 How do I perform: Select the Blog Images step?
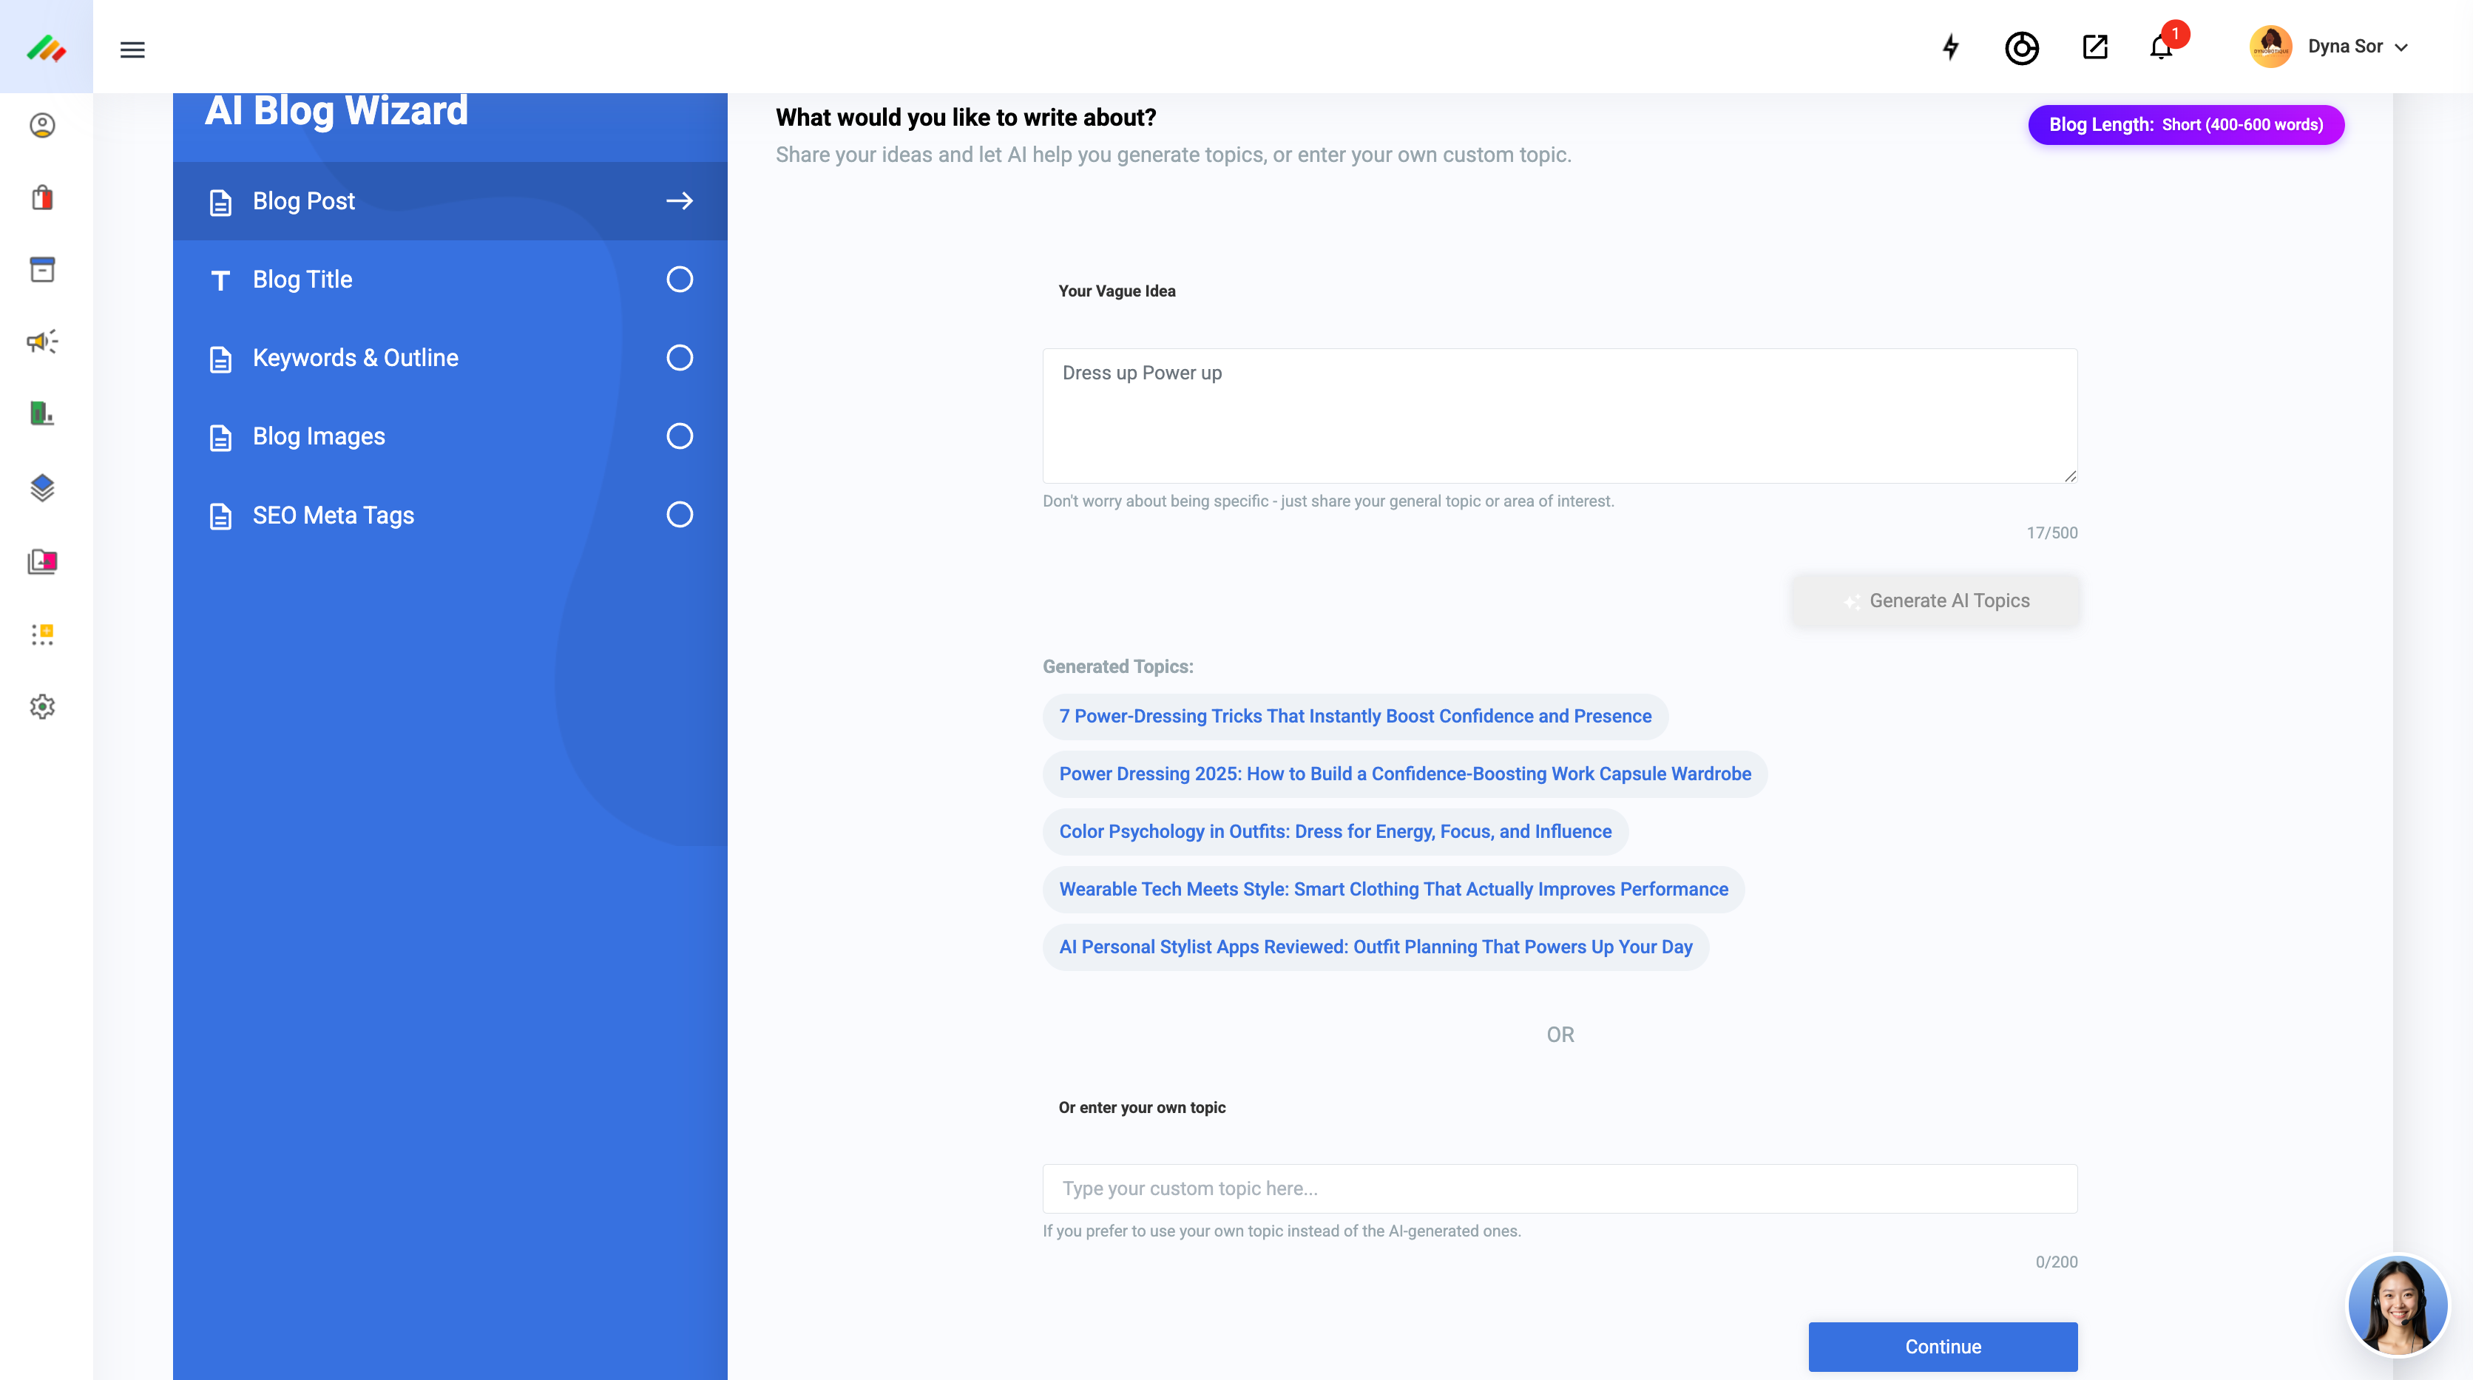pos(450,437)
